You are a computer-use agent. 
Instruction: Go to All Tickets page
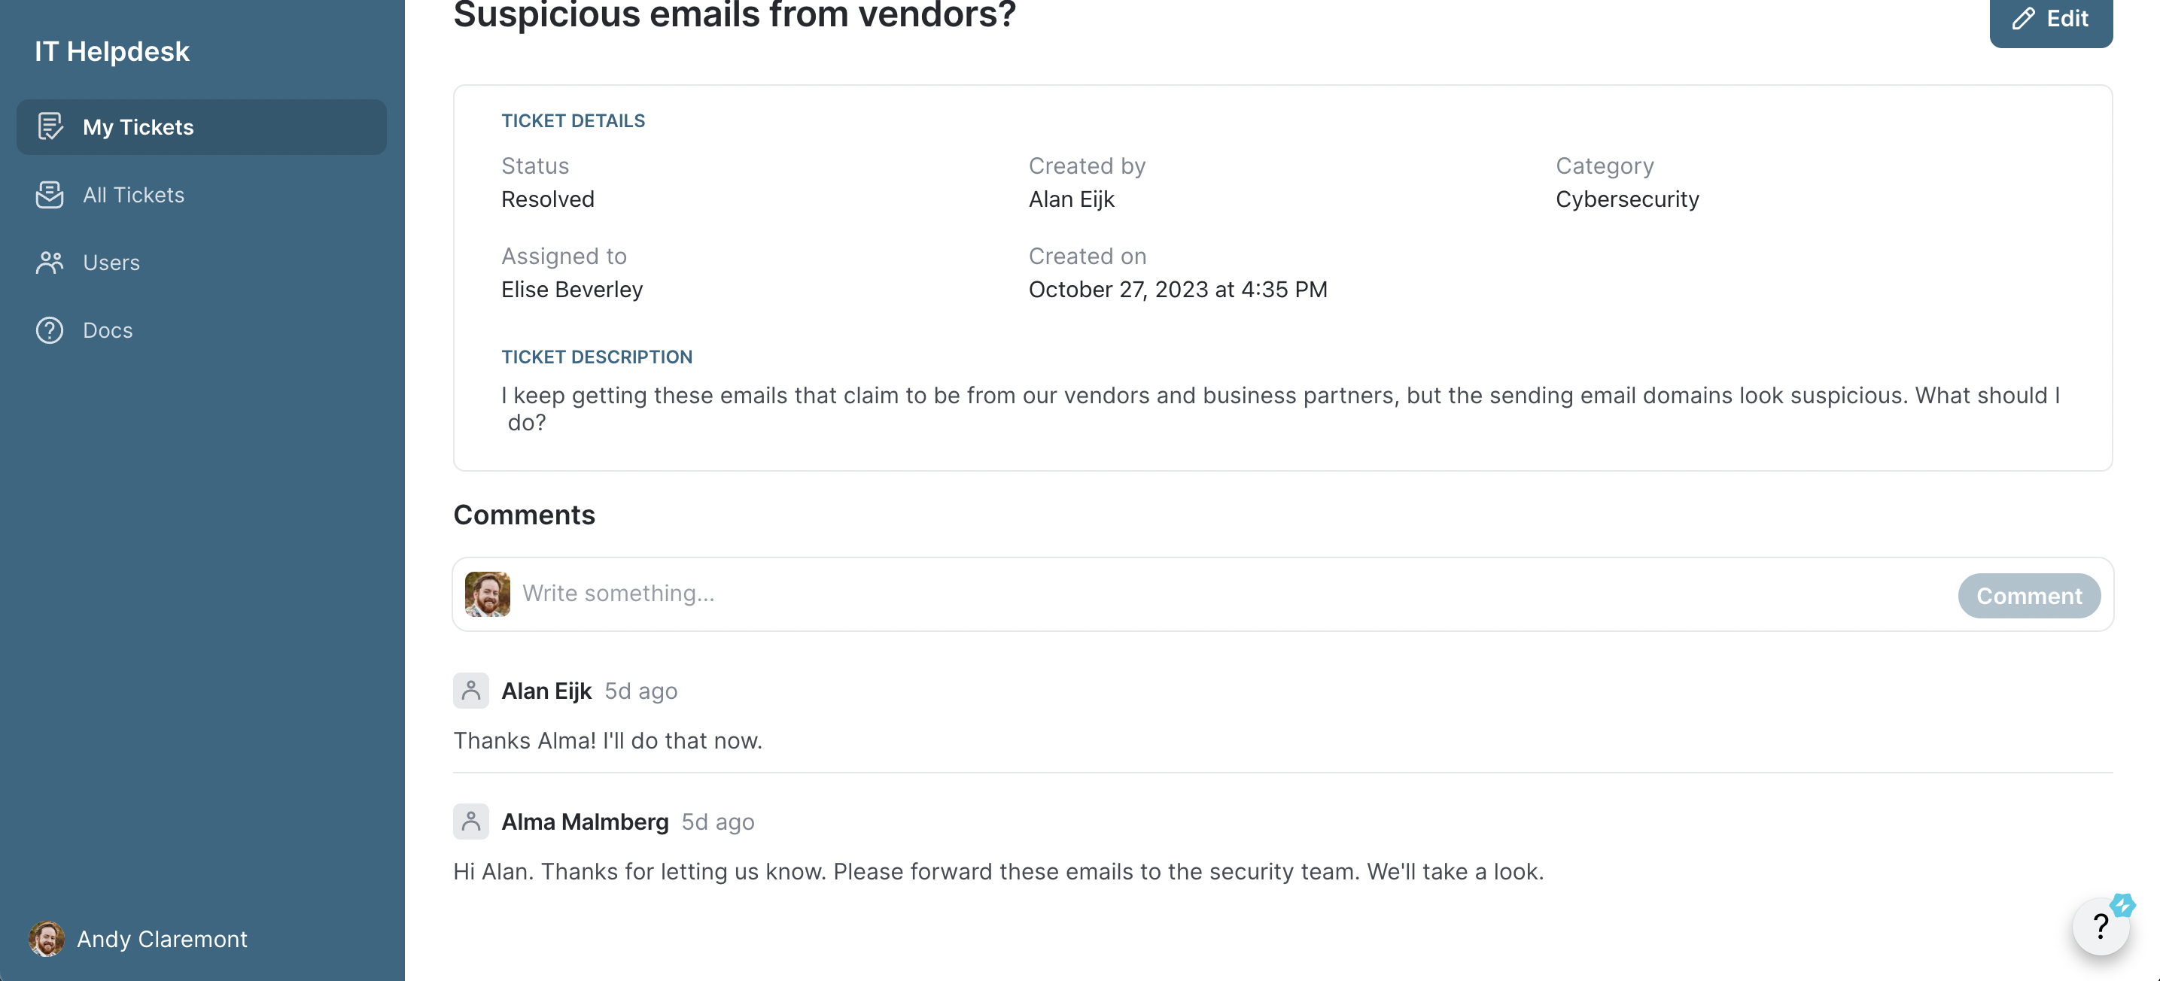point(133,195)
